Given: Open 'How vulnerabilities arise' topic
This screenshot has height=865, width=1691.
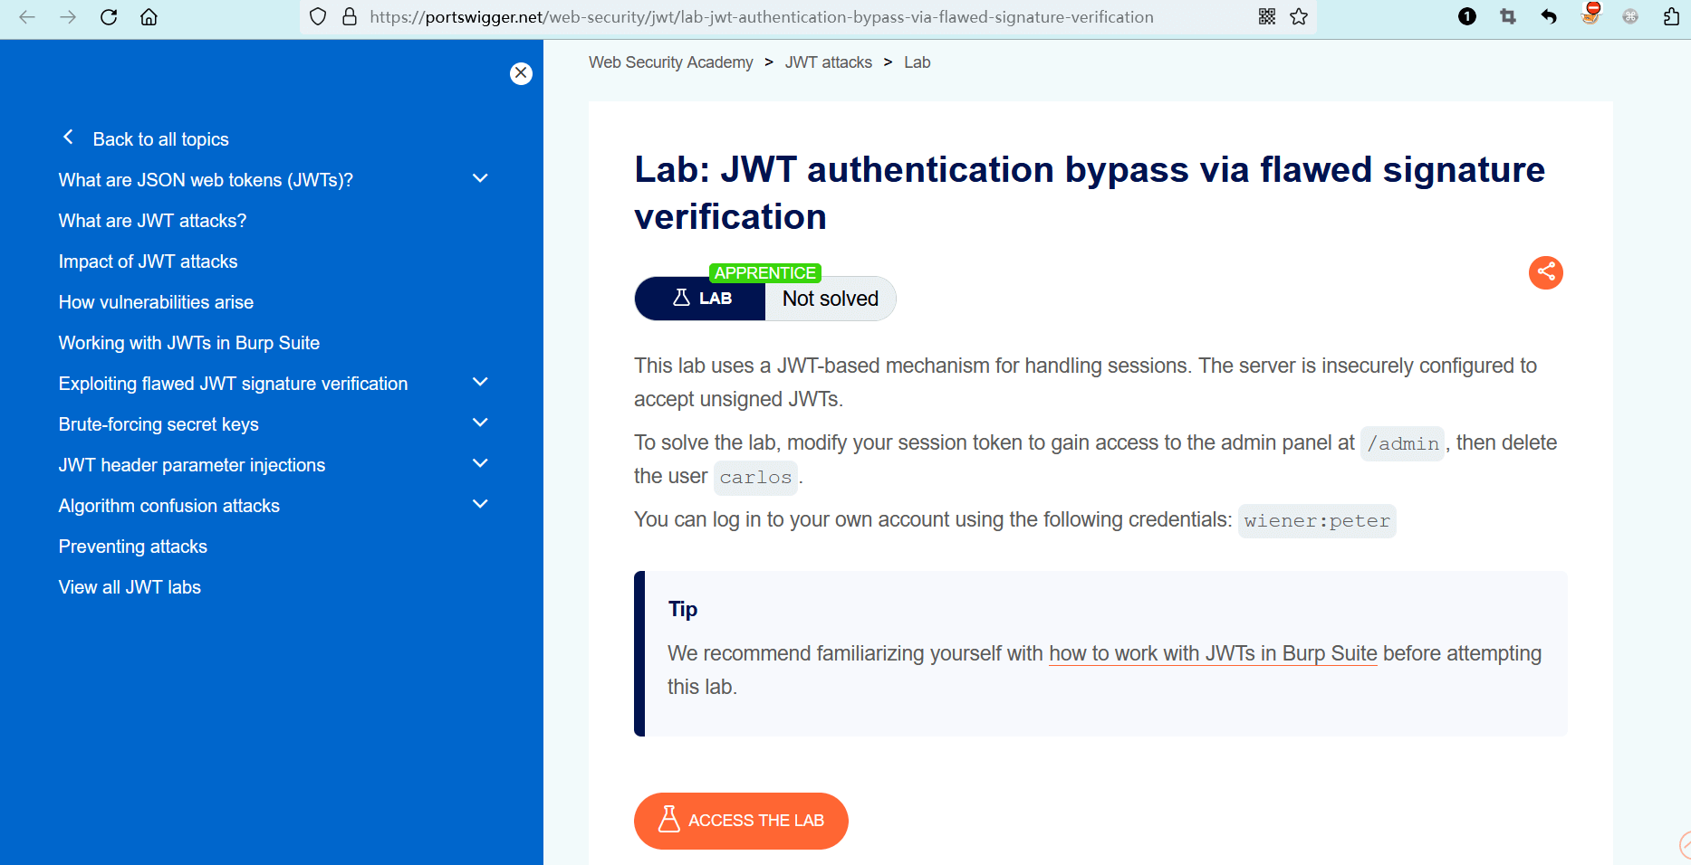Looking at the screenshot, I should pyautogui.click(x=156, y=302).
